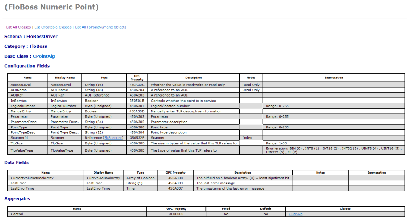The height and width of the screenshot is (221, 407).
Task: Click the "Point Type Desc." display name
Action: (x=65, y=132)
